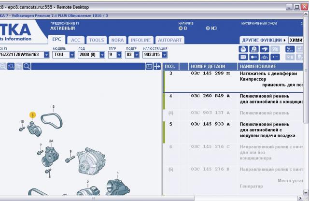The image size is (309, 201).
Task: Click the ПОЗ. column header
Action: (171, 67)
